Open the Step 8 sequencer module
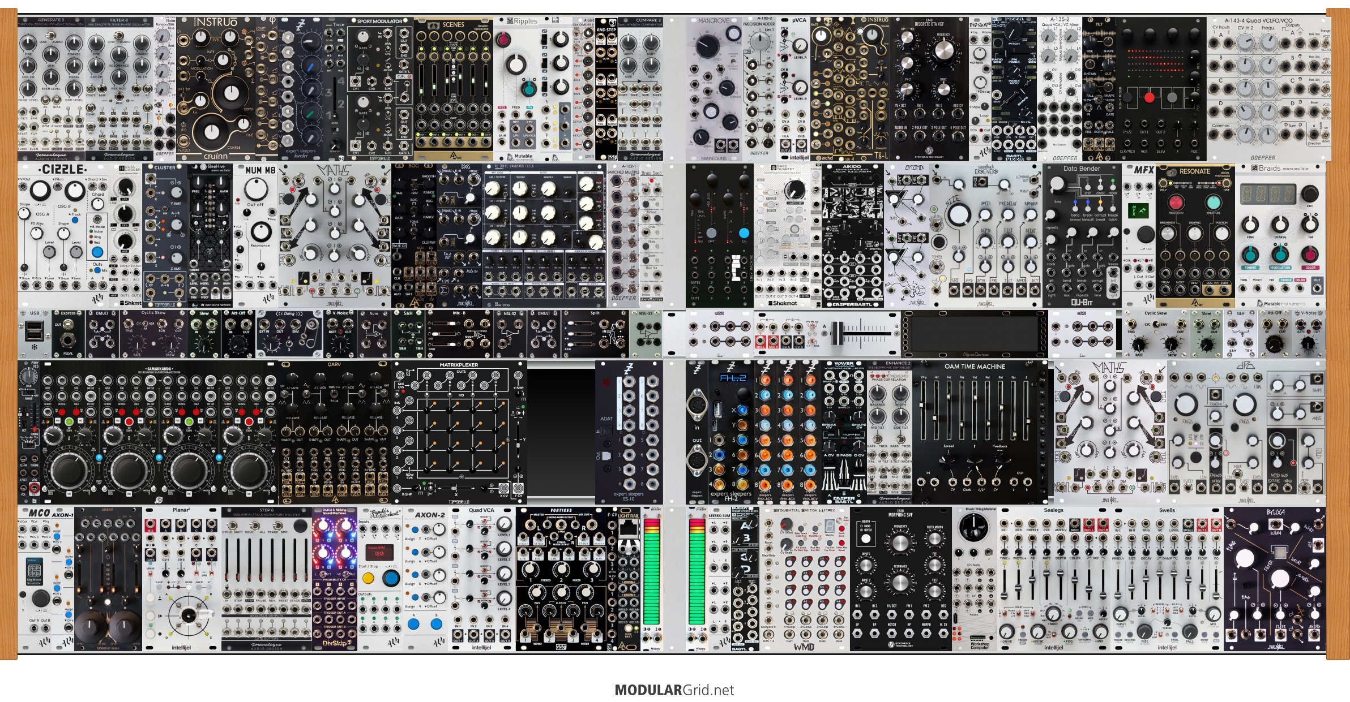 [x=267, y=579]
